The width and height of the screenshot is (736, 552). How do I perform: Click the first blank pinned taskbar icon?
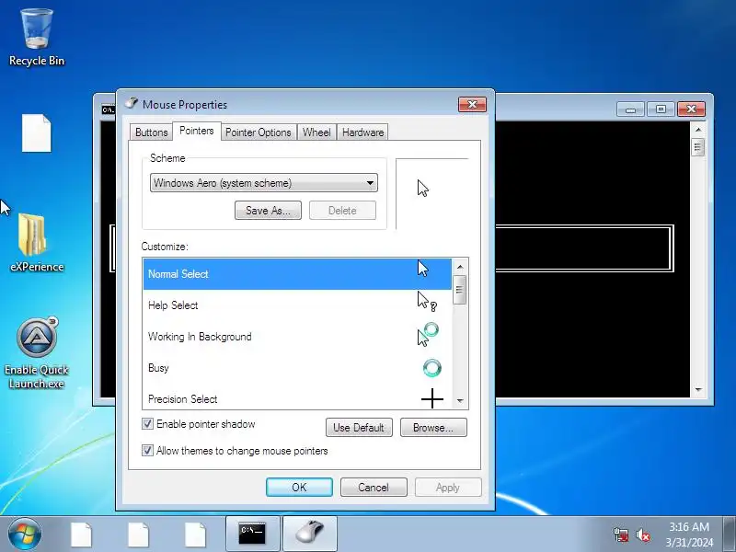point(81,535)
